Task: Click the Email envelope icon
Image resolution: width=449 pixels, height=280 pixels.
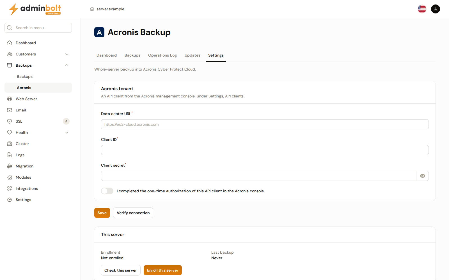Action: point(10,110)
